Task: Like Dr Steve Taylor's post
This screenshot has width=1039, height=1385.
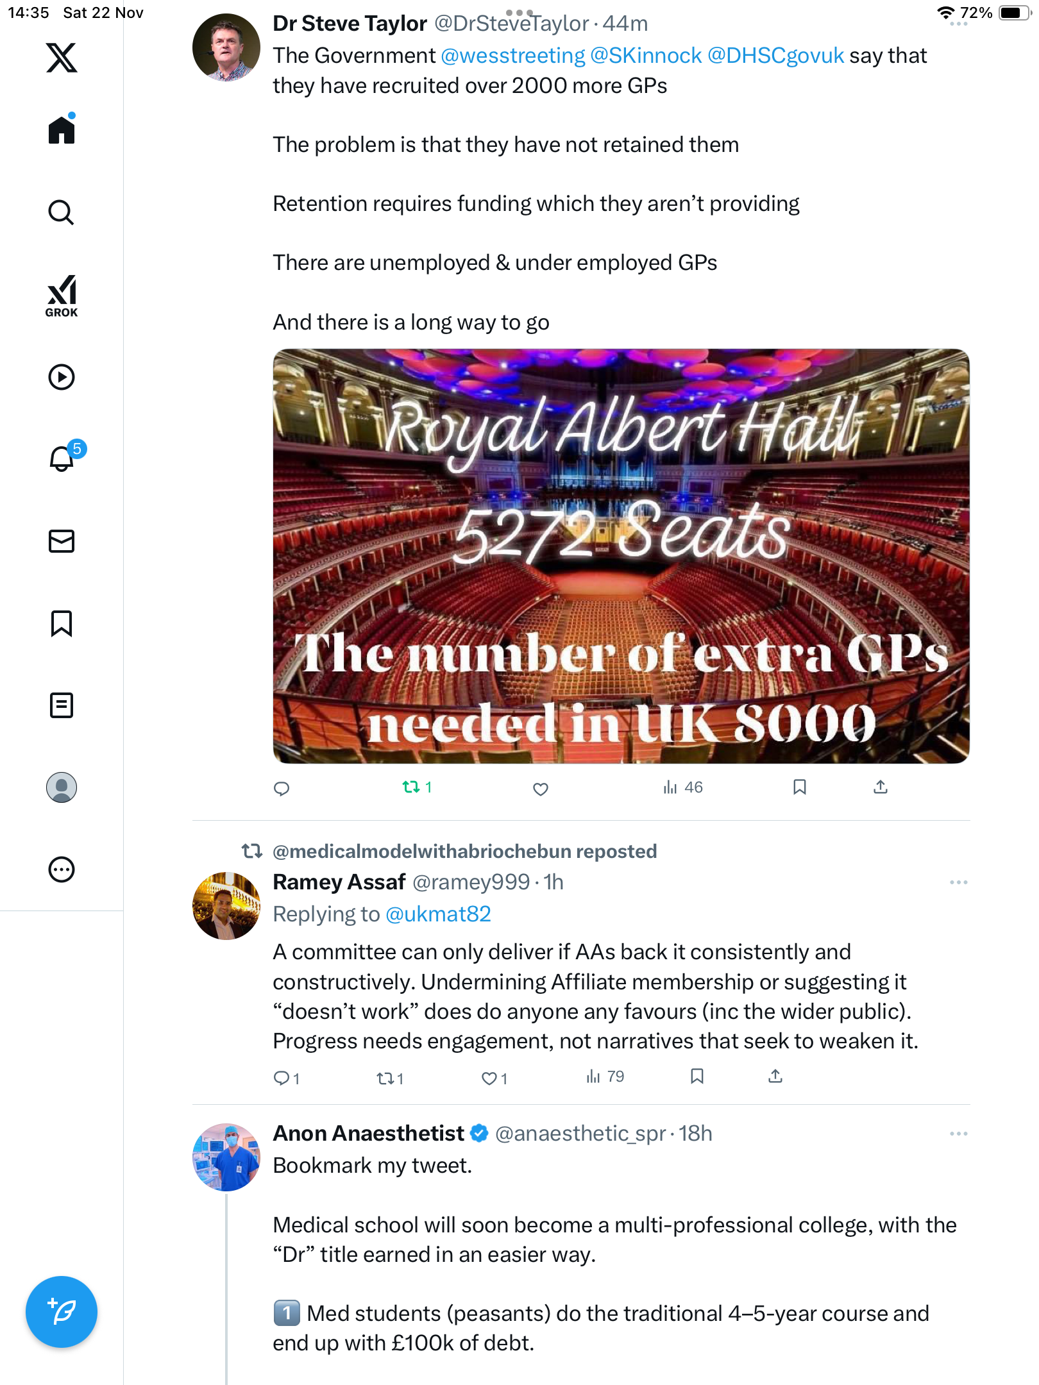Action: click(541, 789)
